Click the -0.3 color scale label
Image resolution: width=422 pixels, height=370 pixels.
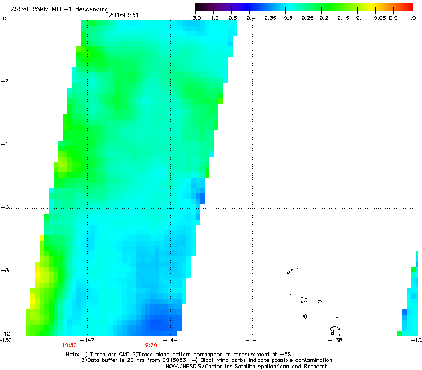click(x=286, y=18)
